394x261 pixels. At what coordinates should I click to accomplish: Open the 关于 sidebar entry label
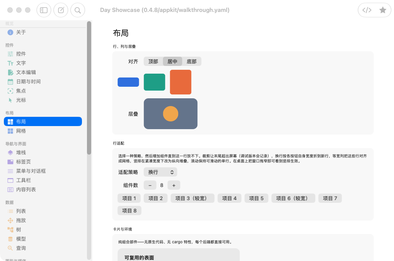[21, 32]
